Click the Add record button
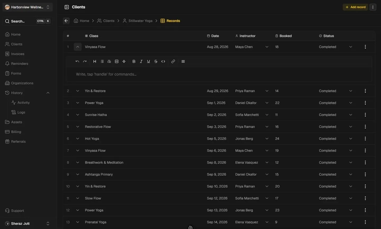The image size is (381, 229). (x=355, y=7)
